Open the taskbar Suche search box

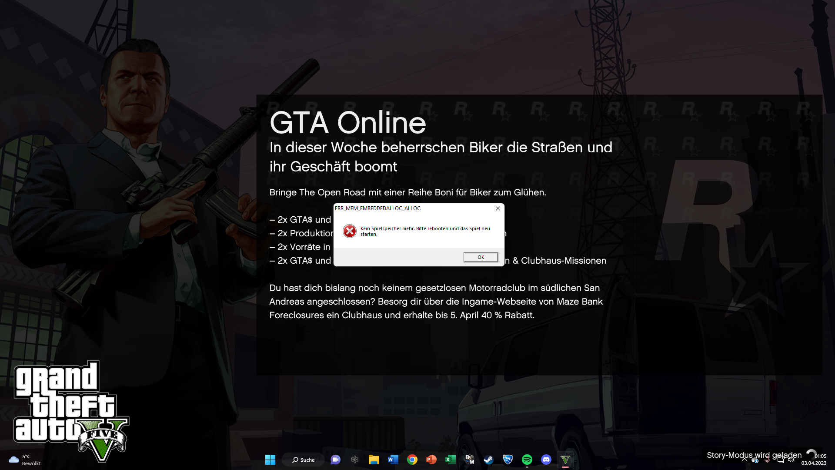pyautogui.click(x=303, y=460)
